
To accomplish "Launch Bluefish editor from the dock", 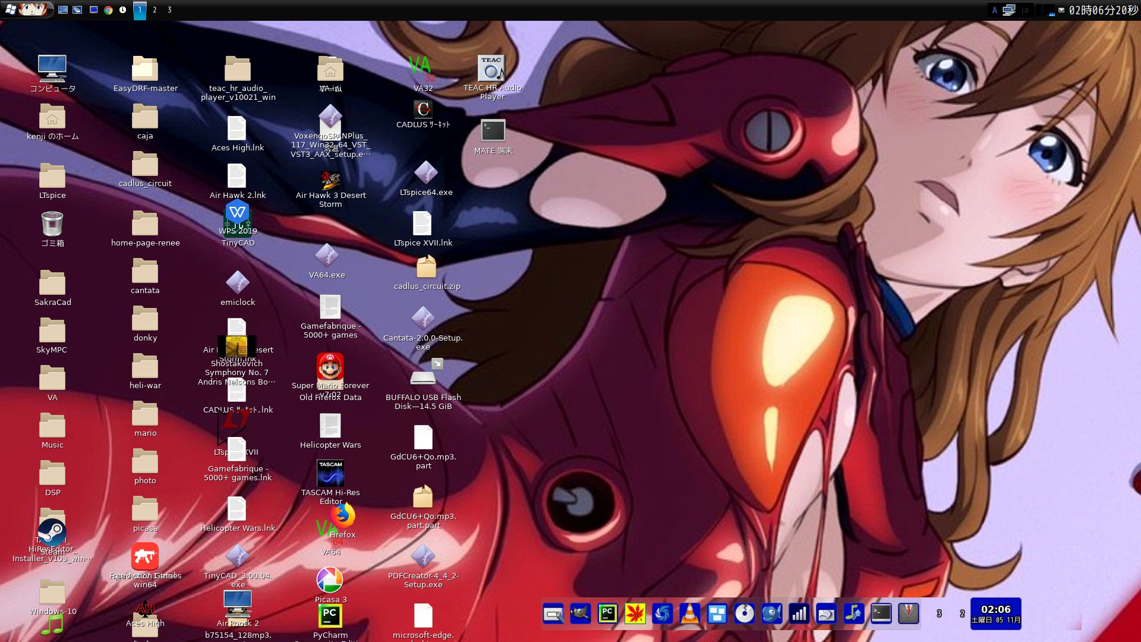I will (772, 613).
